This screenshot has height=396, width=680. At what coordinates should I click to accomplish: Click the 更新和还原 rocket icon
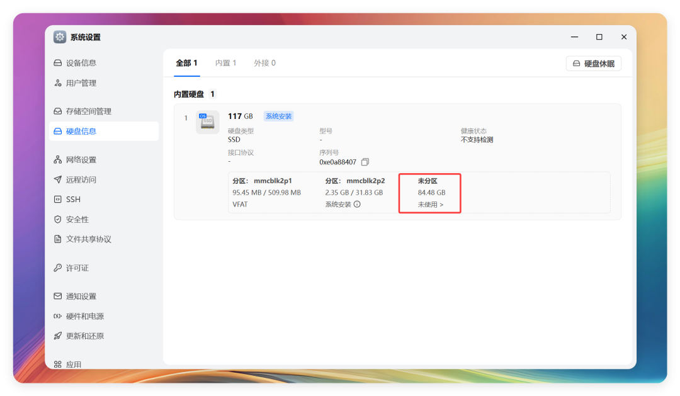(x=58, y=336)
